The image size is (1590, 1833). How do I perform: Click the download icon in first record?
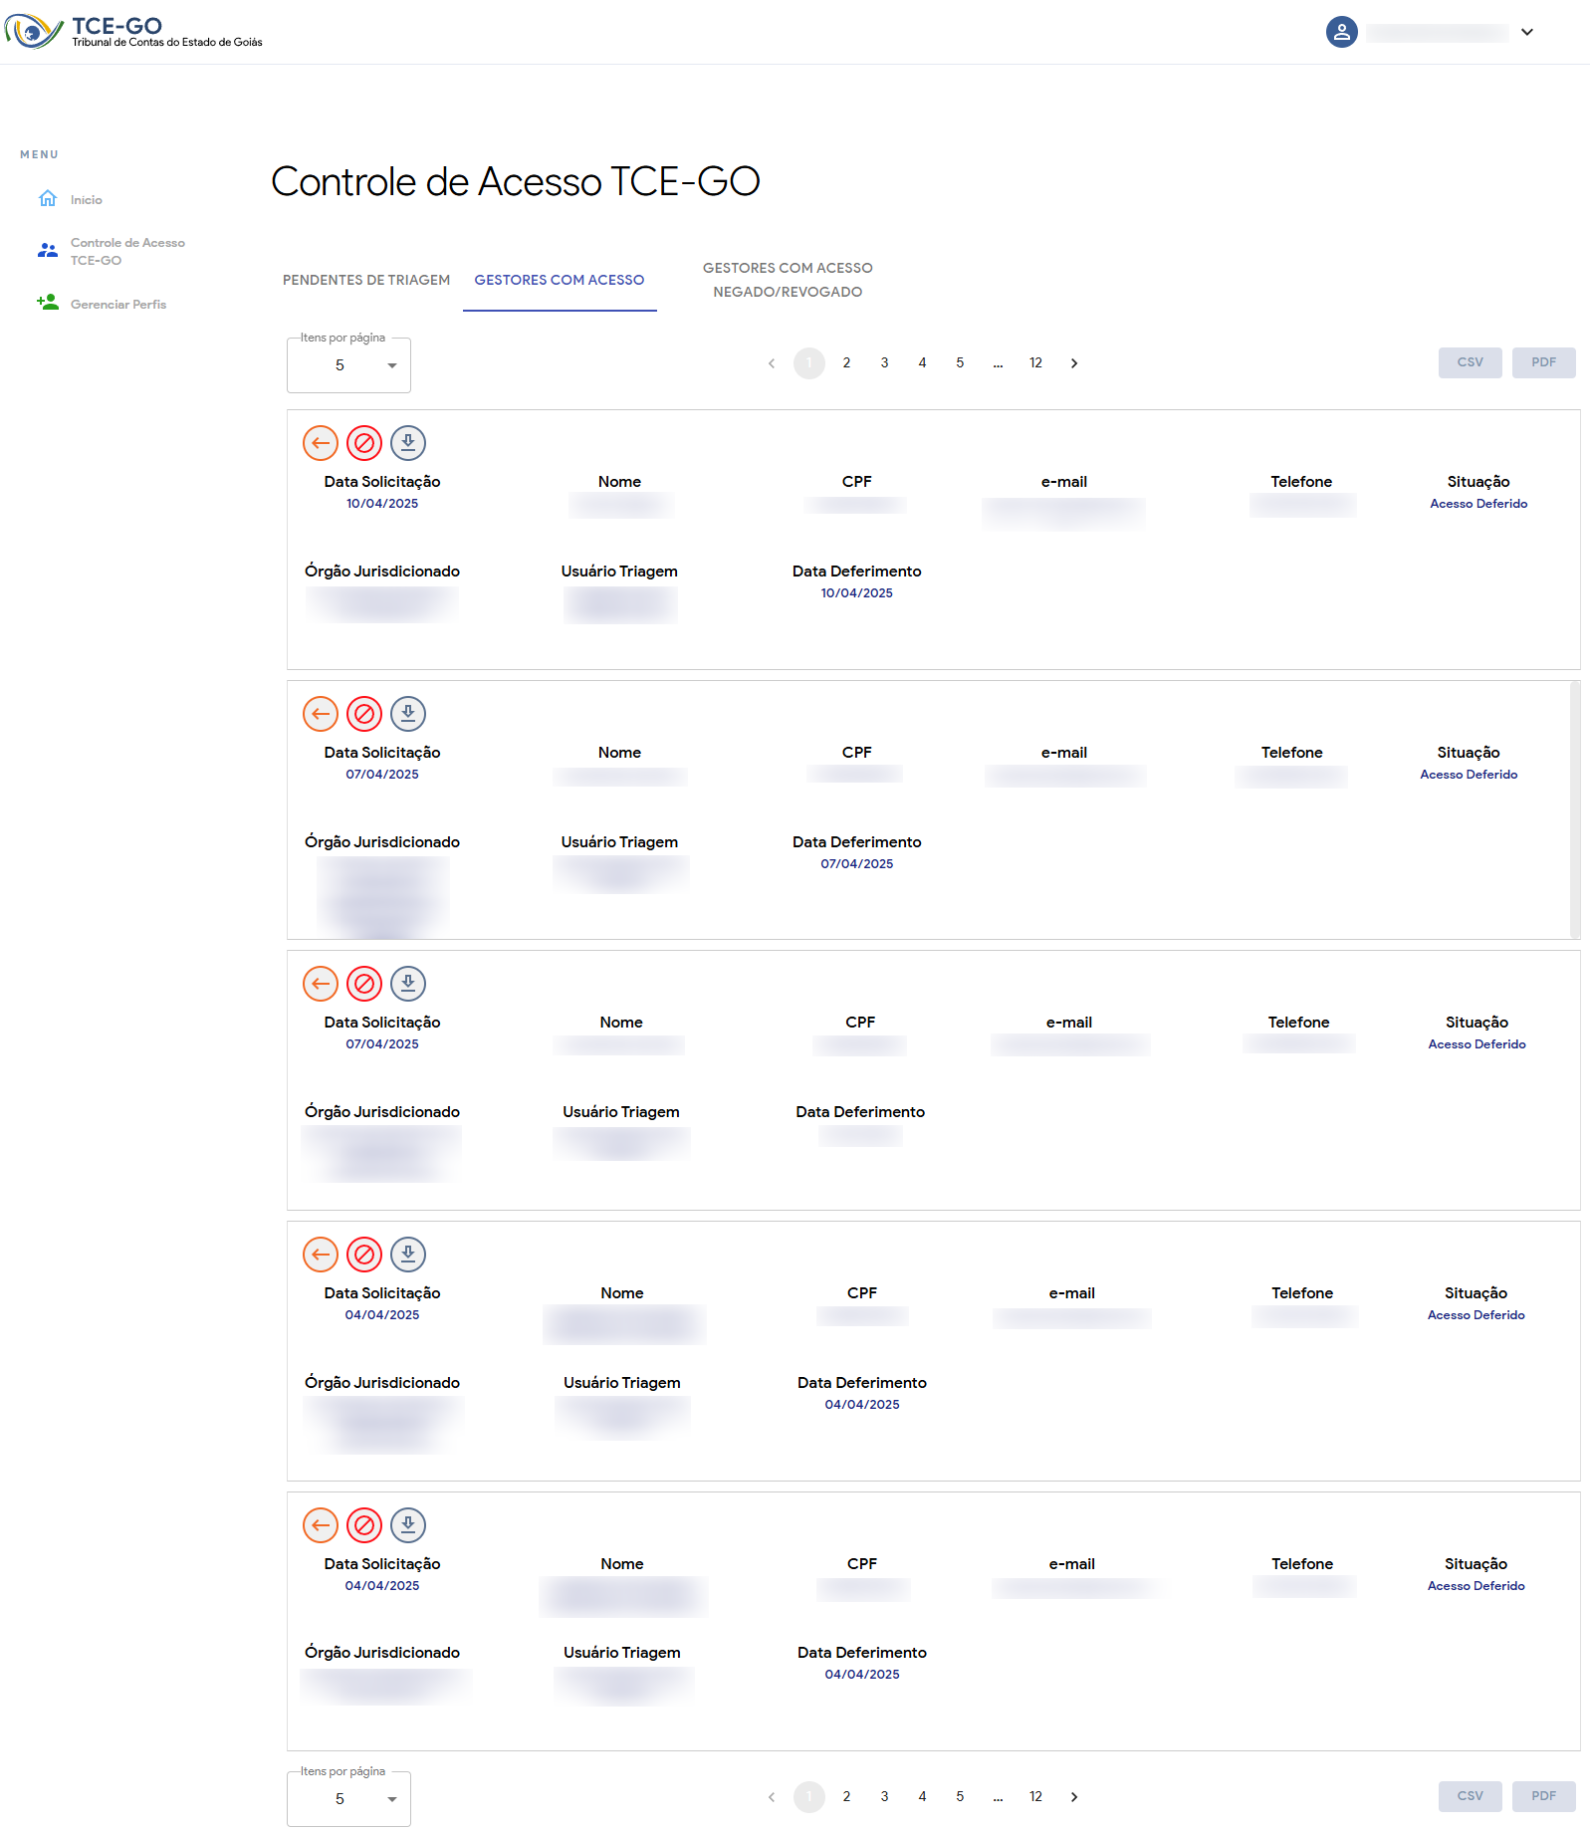pyautogui.click(x=408, y=443)
